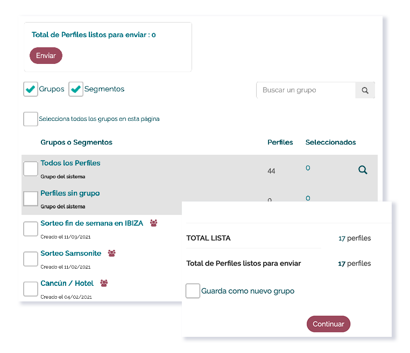The image size is (410, 353).
Task: Click group icon next to Sorteo Samsonite
Action: coord(112,253)
